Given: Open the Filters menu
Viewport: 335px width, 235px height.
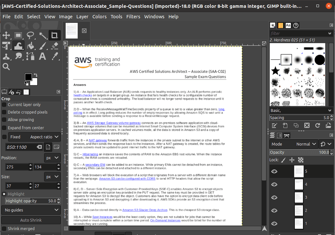Looking at the screenshot, I should point(133,17).
